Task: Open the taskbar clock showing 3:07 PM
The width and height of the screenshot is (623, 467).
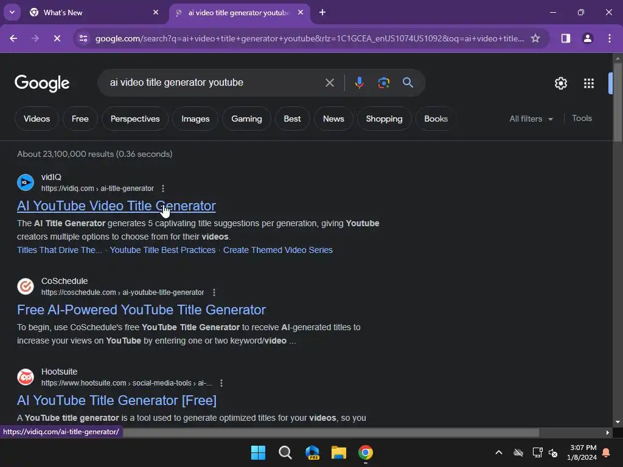Action: pyautogui.click(x=582, y=452)
